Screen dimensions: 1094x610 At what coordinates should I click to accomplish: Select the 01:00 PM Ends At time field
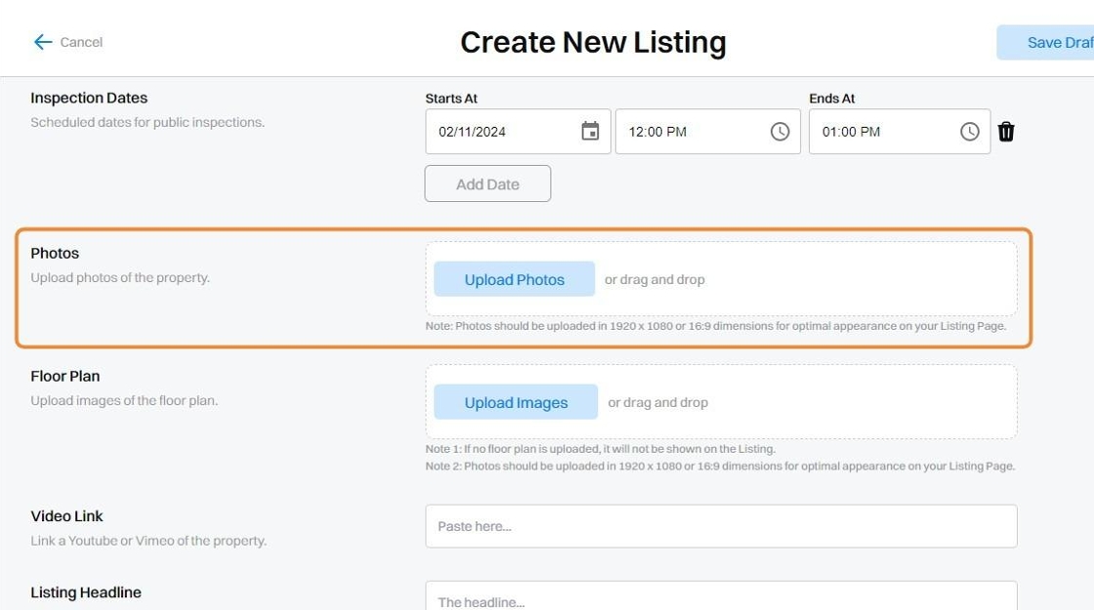[879, 132]
